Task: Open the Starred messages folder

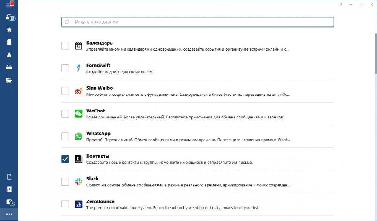Action: 9,29
